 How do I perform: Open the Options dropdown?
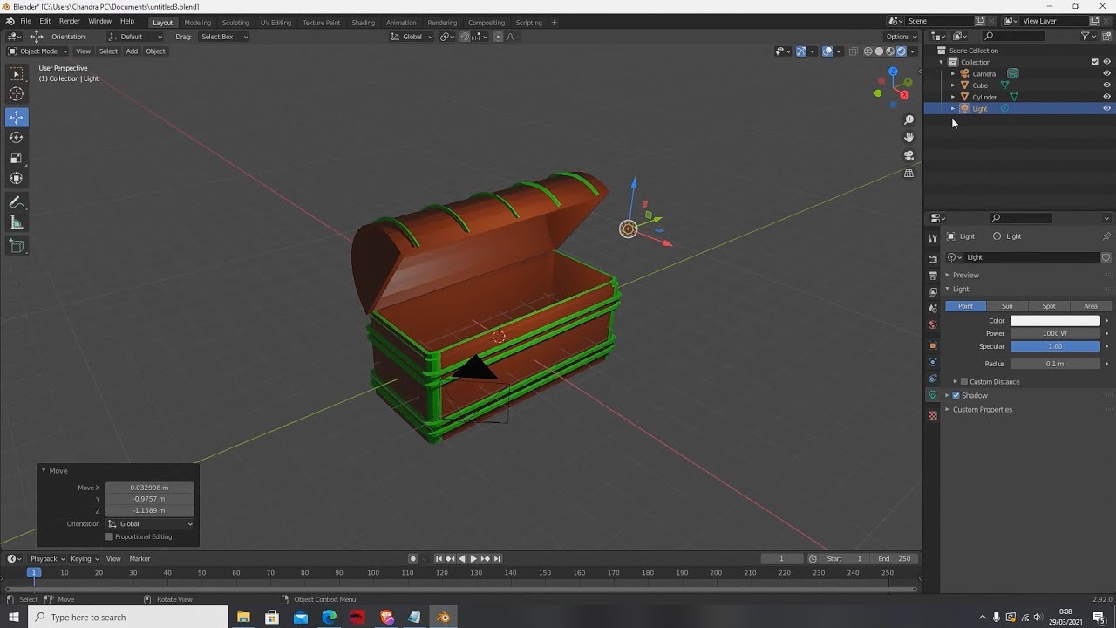click(901, 37)
